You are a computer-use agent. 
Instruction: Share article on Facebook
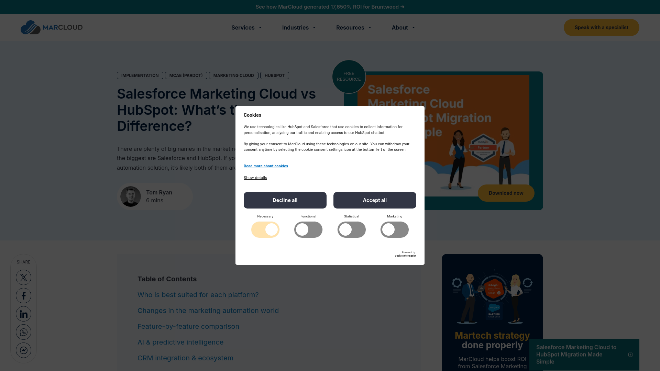[23, 296]
